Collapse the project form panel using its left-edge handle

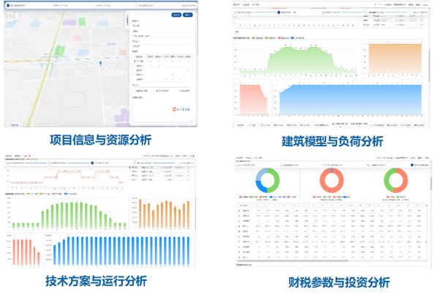pyautogui.click(x=127, y=20)
